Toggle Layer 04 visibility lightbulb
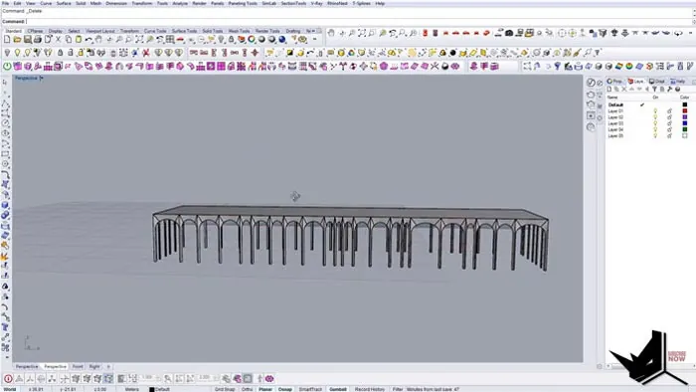The width and height of the screenshot is (696, 392). click(x=655, y=129)
